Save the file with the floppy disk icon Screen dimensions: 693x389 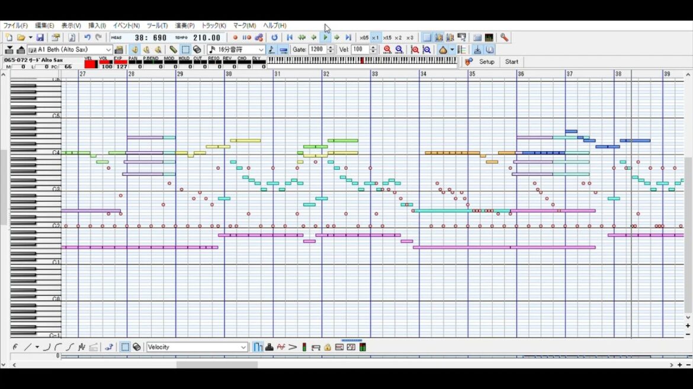click(x=40, y=38)
